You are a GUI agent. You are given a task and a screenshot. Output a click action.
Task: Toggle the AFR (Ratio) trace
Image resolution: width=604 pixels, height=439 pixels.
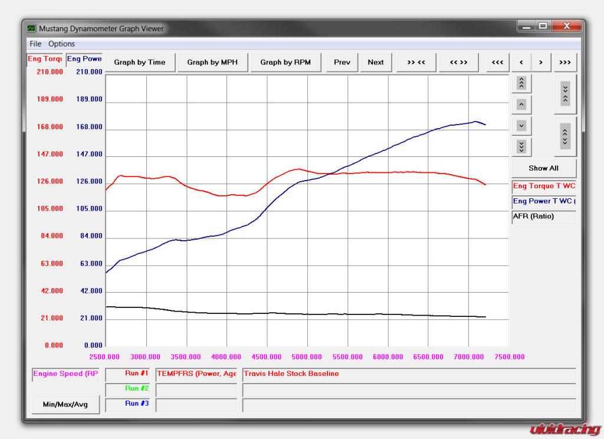[543, 217]
